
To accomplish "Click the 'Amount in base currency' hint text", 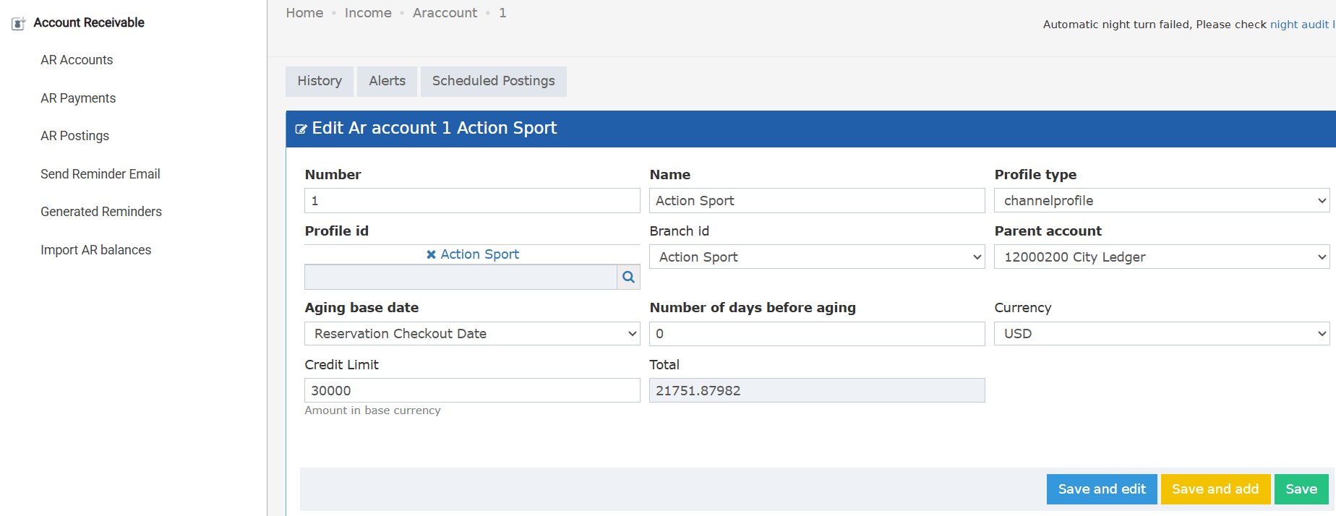I will (372, 410).
